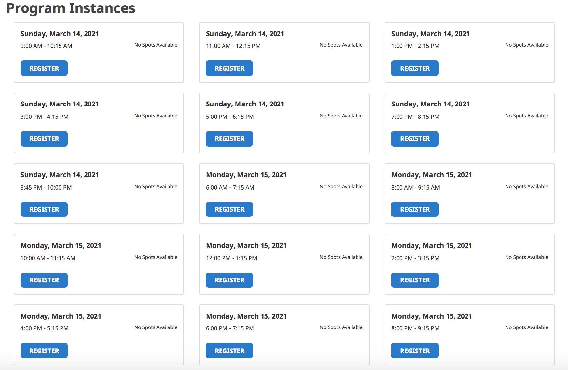The width and height of the screenshot is (568, 370).
Task: Register for Monday 8:00 PM - 9:15 PM session
Action: (x=415, y=351)
